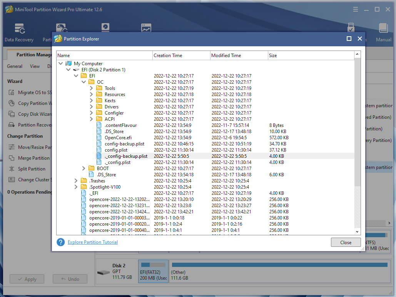Click Partition Recovery wizard icon
The image size is (396, 297).
tap(12, 125)
